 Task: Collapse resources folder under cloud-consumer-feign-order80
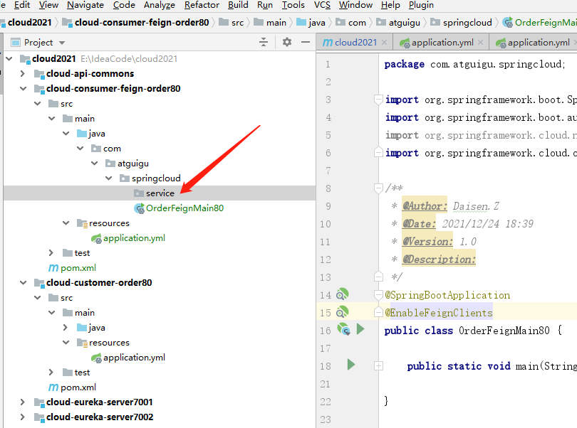click(66, 223)
